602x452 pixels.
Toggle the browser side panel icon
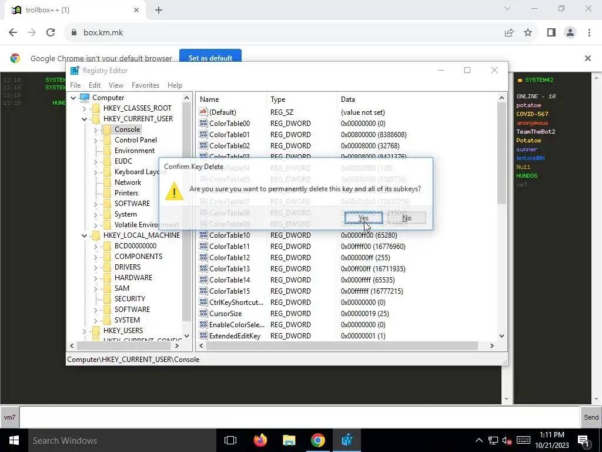(x=551, y=33)
